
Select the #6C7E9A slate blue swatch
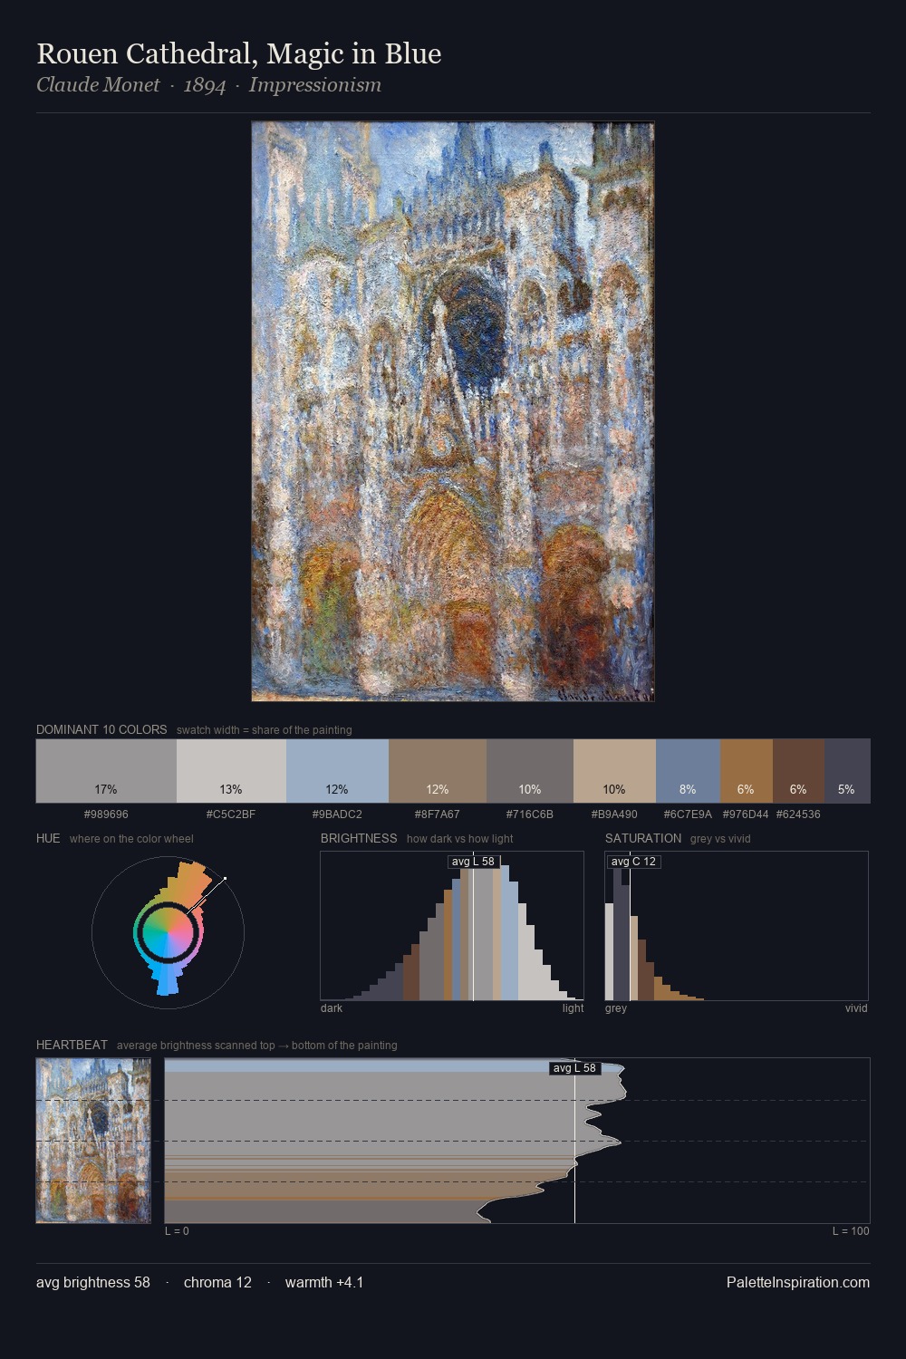click(x=688, y=771)
